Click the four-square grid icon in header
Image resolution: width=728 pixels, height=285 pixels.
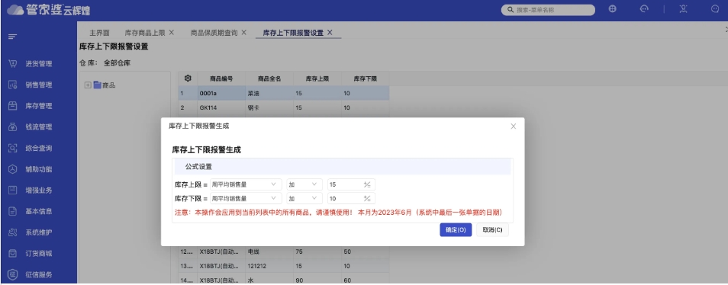point(613,9)
